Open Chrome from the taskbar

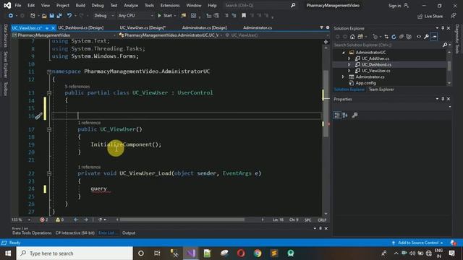(258, 253)
